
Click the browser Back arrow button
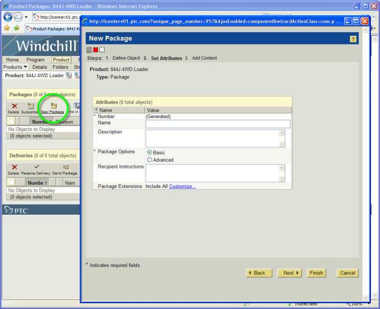point(8,17)
